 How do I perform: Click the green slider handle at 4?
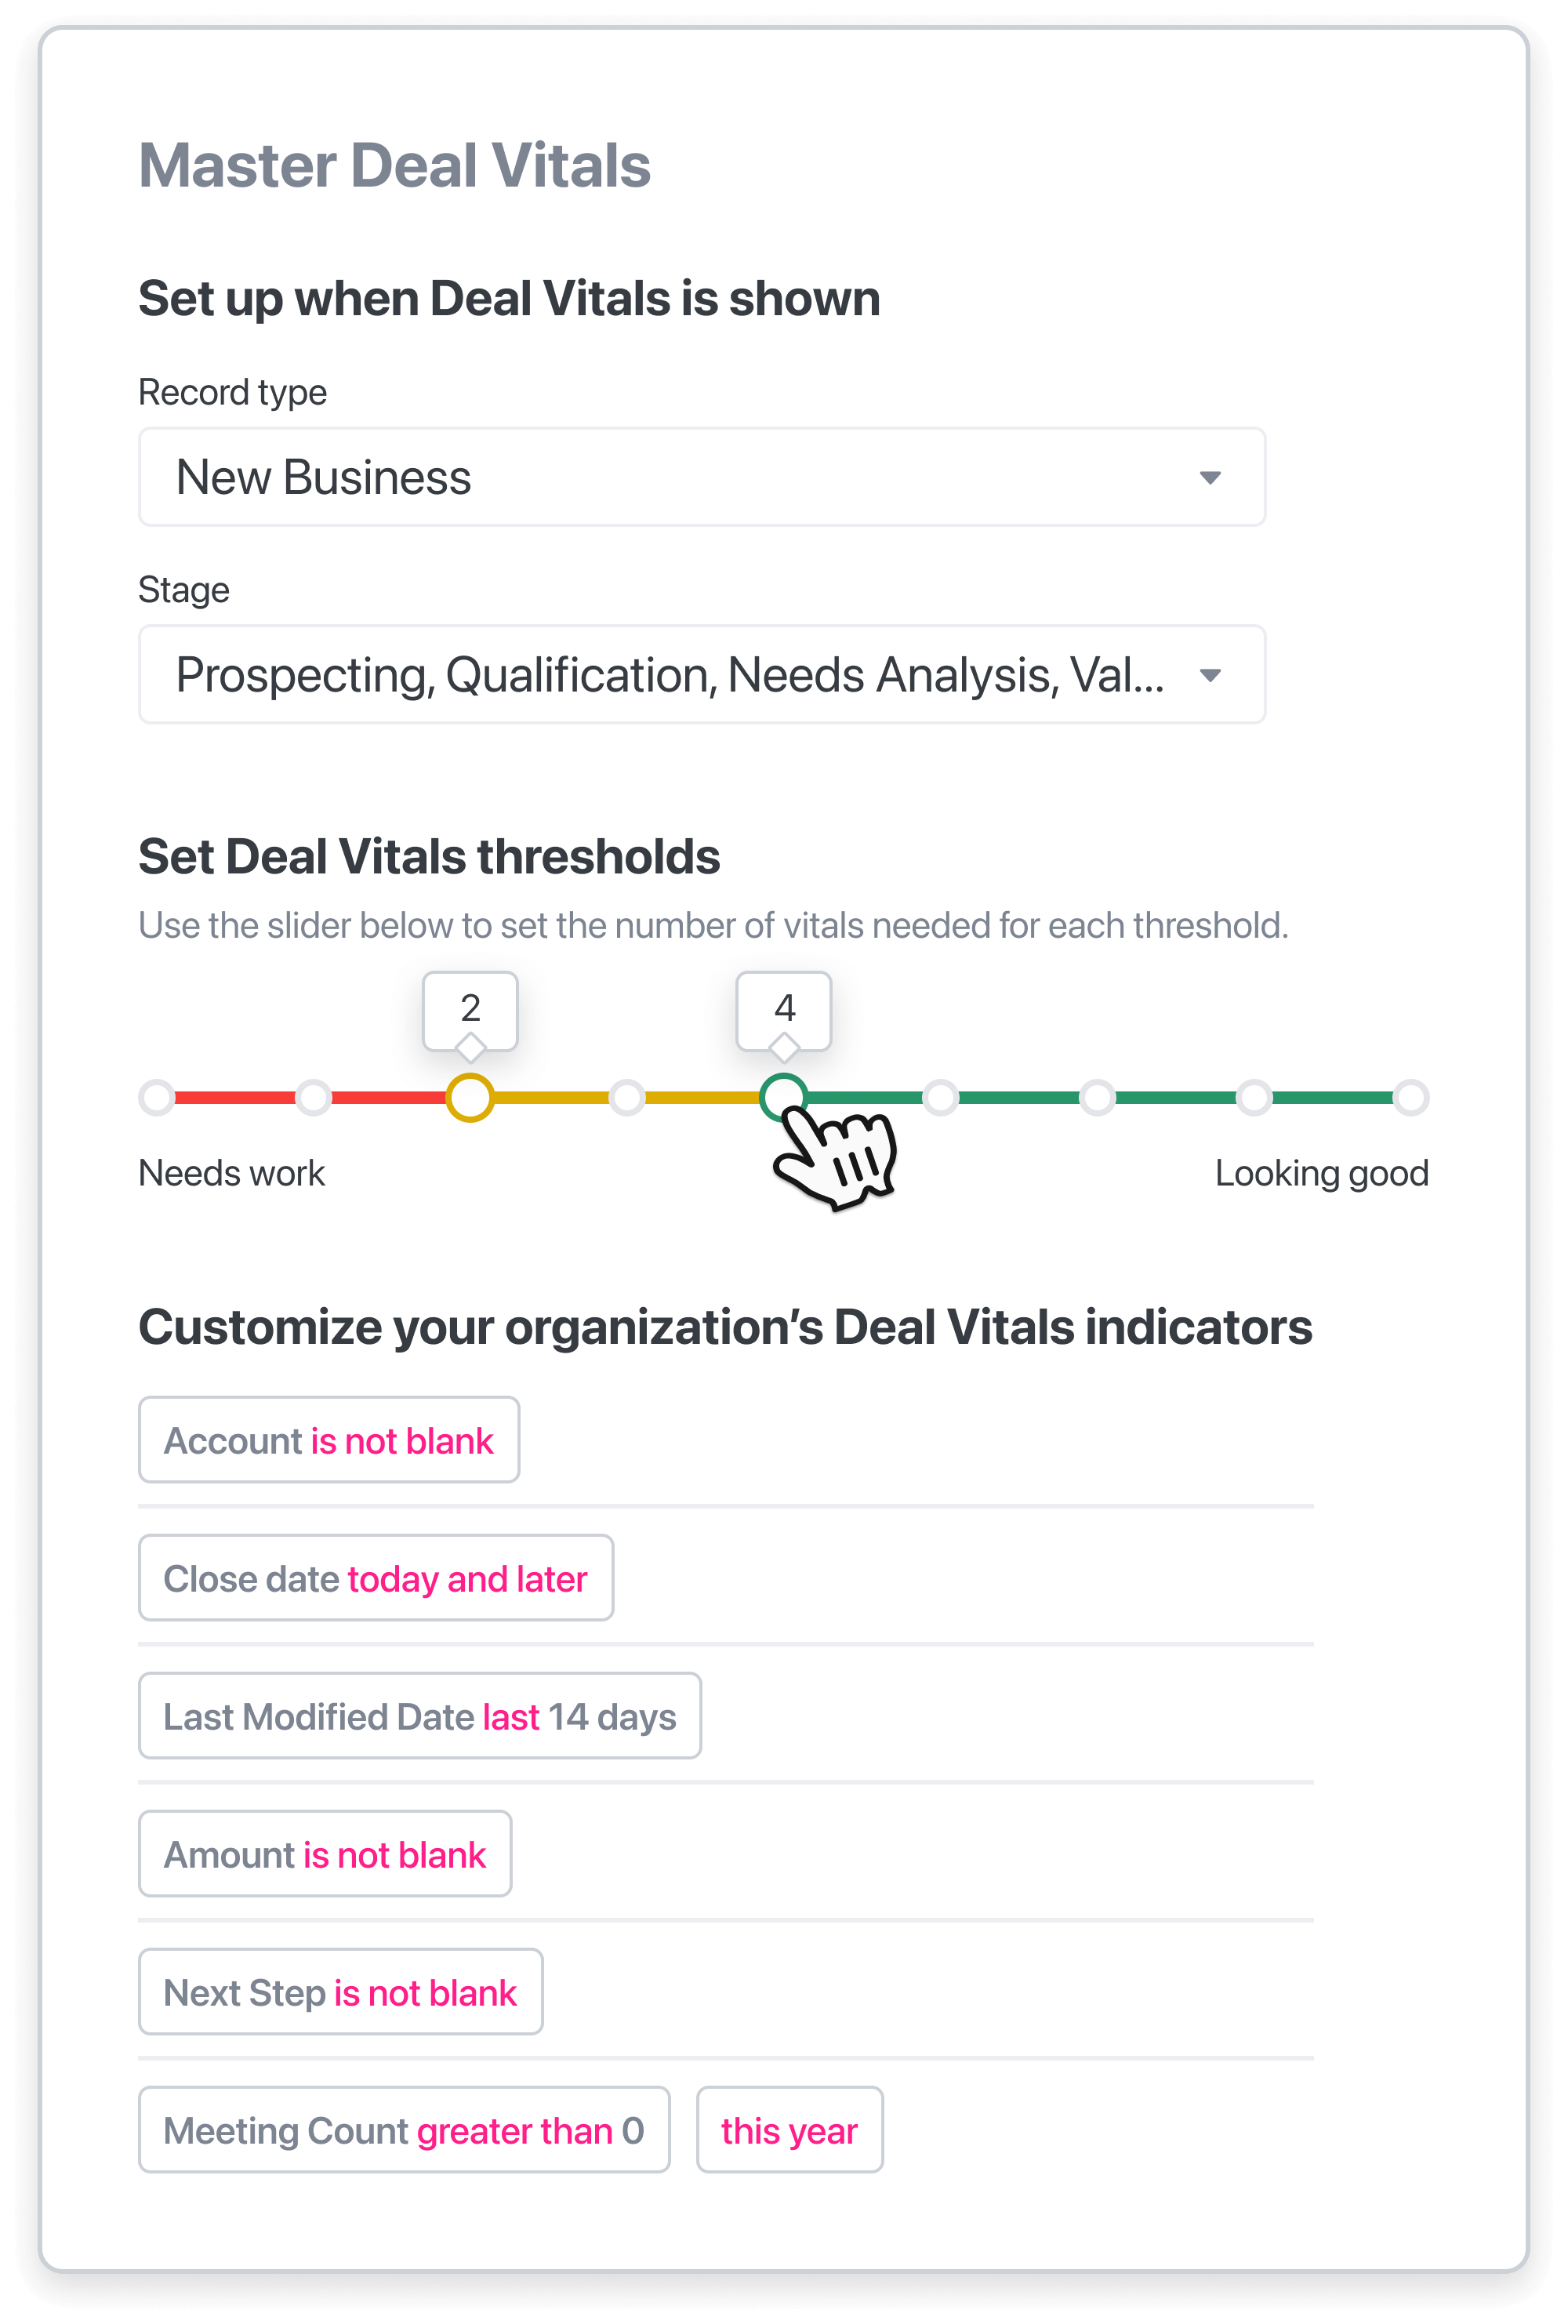tap(783, 1097)
